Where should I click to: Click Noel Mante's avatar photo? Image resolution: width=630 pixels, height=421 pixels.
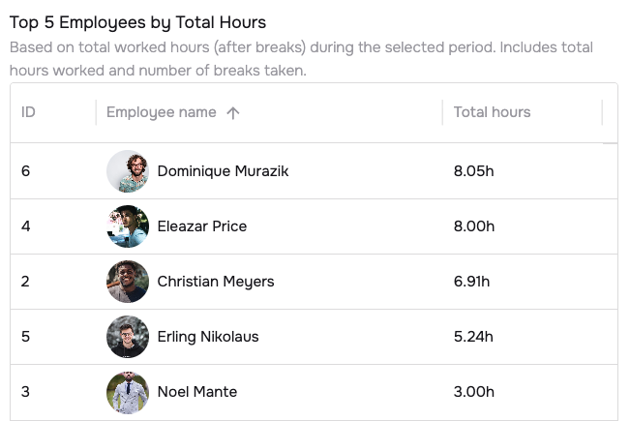128,392
